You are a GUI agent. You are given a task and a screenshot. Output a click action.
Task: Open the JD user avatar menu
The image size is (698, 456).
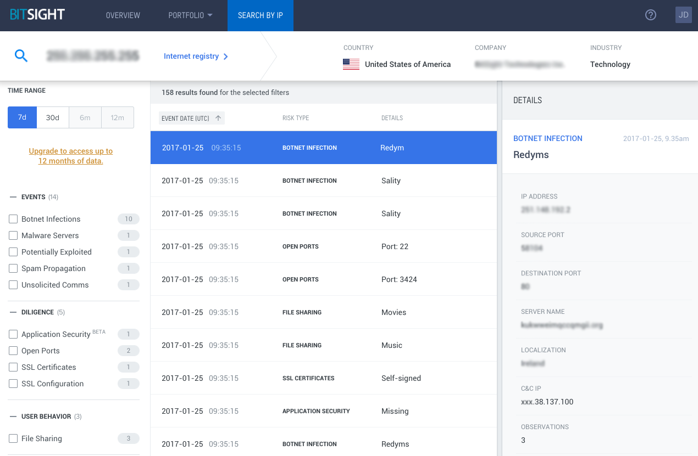pyautogui.click(x=684, y=15)
